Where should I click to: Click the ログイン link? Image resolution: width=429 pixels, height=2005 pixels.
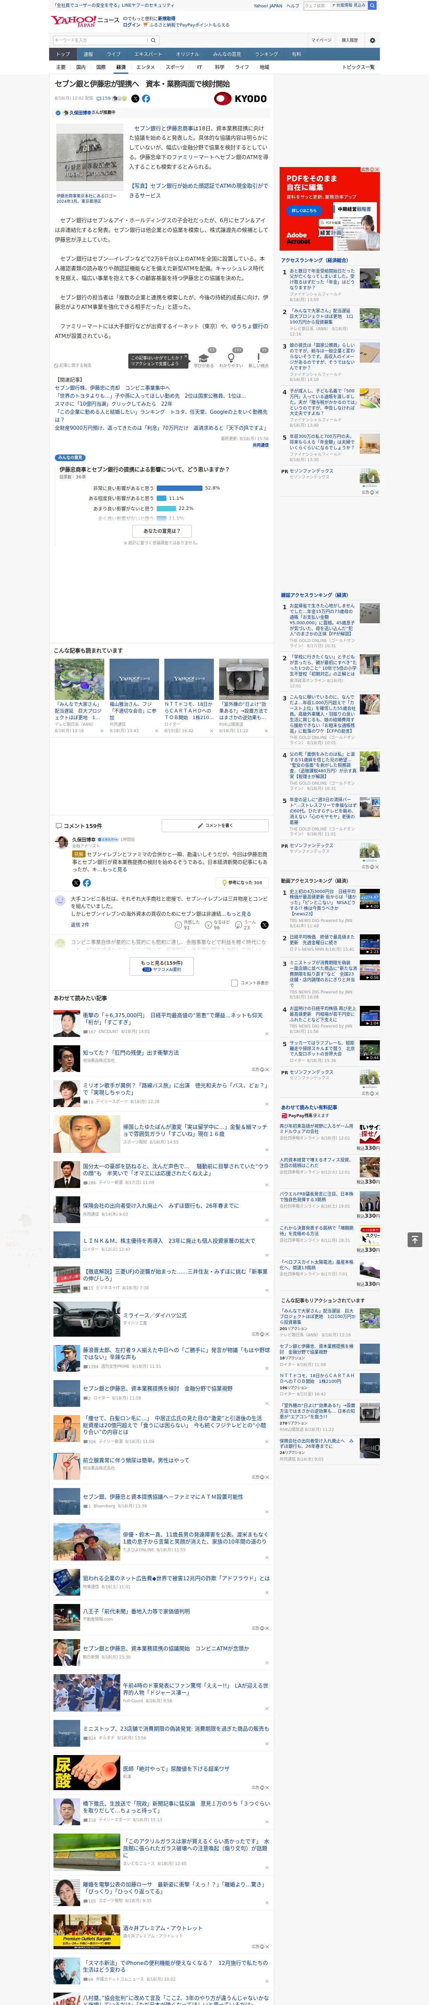pos(132,25)
